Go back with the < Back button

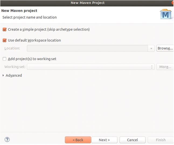click(78, 140)
